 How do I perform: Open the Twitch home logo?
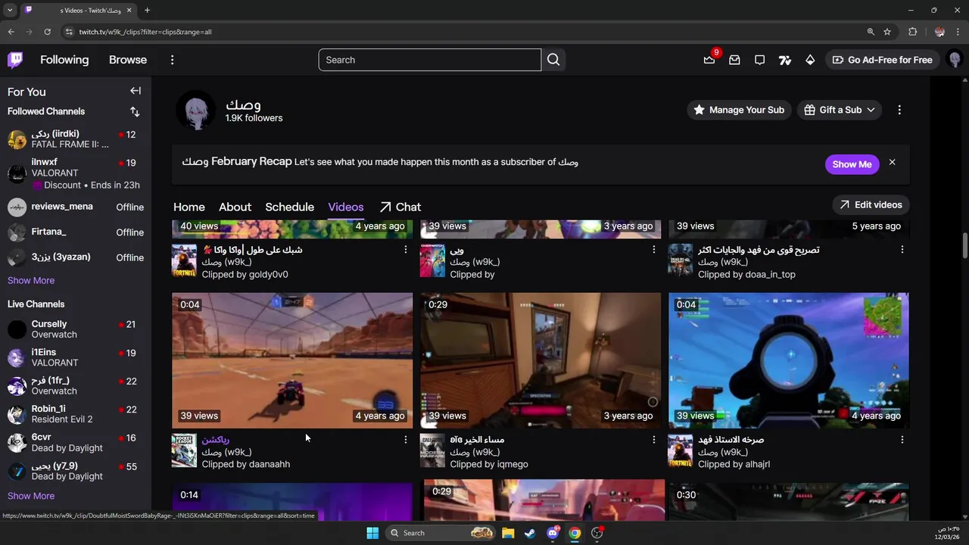(x=15, y=60)
